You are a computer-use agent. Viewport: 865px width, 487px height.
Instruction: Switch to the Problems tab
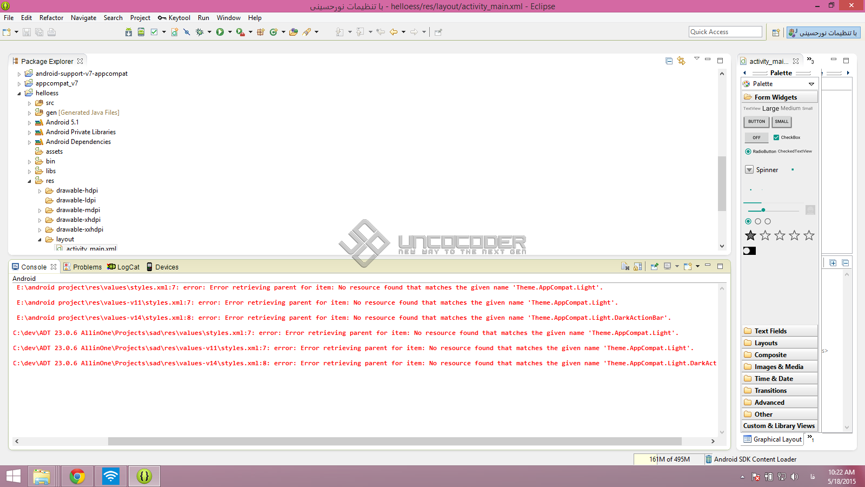[82, 267]
